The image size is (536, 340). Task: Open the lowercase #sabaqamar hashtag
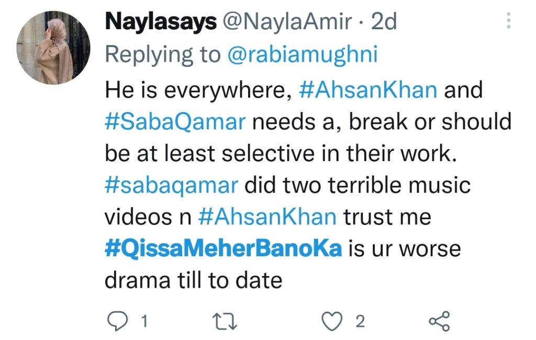[x=172, y=186]
